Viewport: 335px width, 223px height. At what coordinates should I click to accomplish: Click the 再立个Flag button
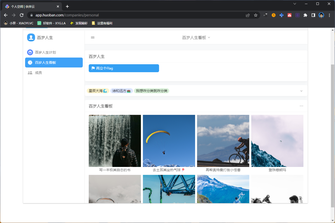tap(124, 68)
